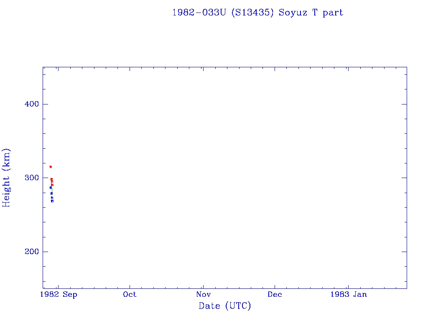Click the blue marker at the 280 km tick
Image resolution: width=428 pixels, height=321 pixels.
(x=51, y=194)
